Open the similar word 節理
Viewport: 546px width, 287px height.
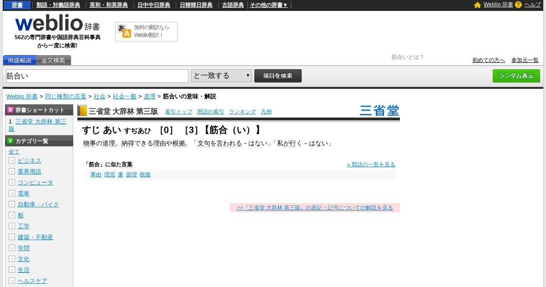coord(131,174)
